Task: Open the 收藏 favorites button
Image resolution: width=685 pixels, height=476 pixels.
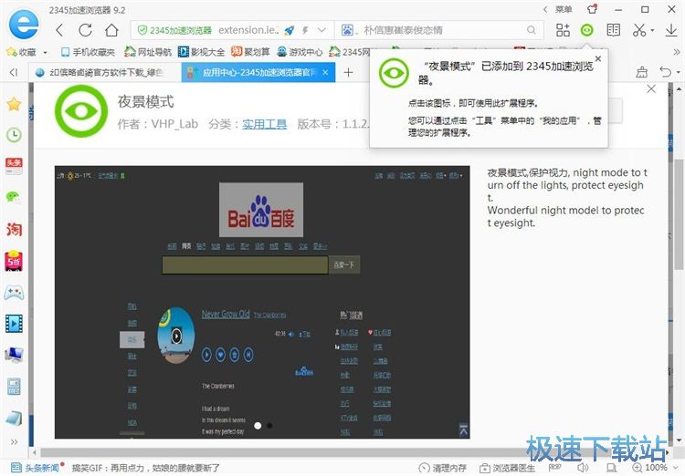Action: click(22, 52)
